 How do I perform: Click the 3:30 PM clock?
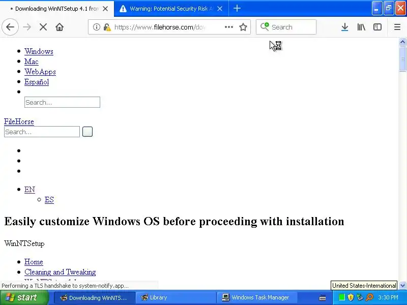pyautogui.click(x=388, y=297)
